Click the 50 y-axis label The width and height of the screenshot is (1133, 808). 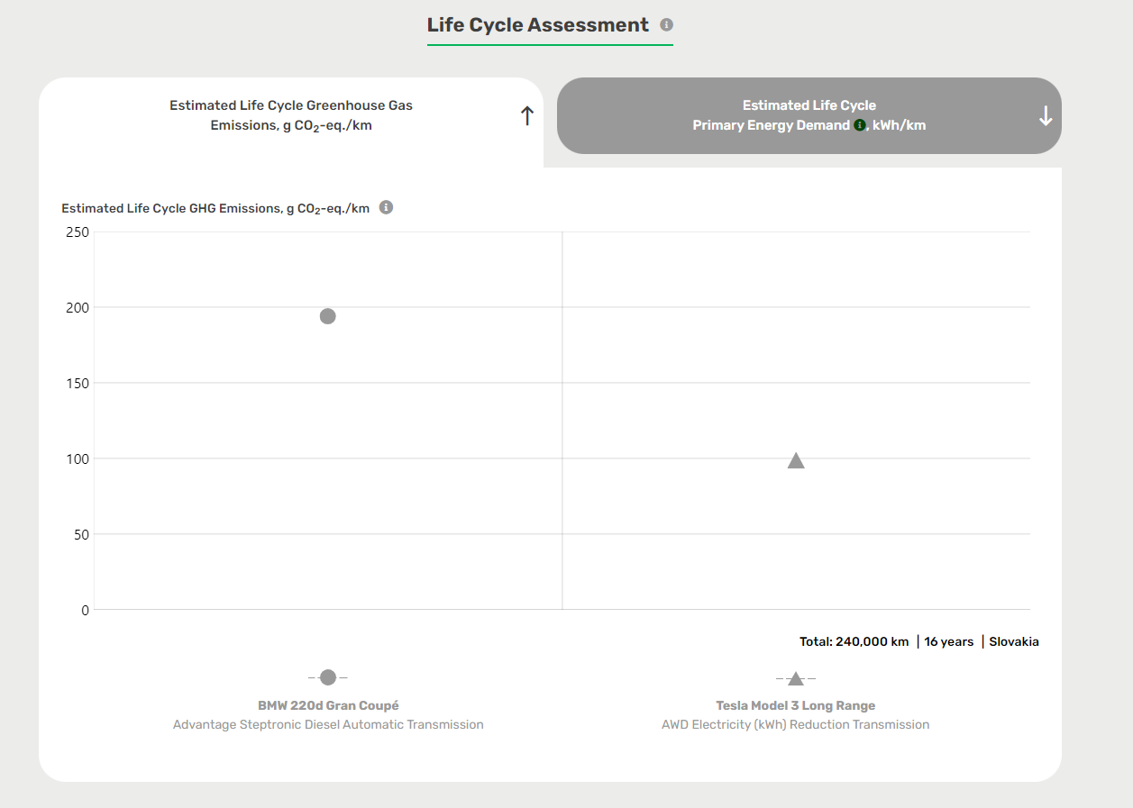pyautogui.click(x=82, y=535)
